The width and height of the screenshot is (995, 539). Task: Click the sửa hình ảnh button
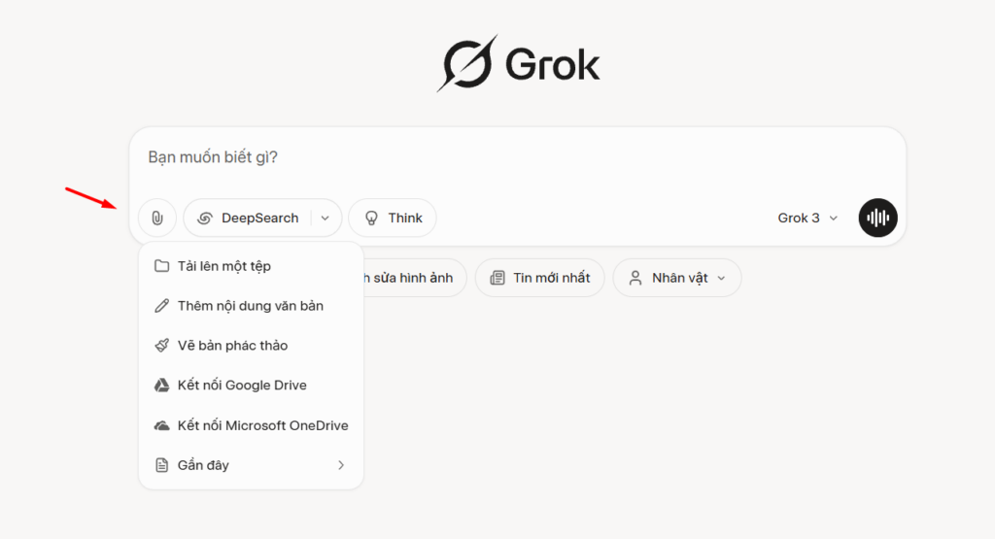tap(415, 278)
